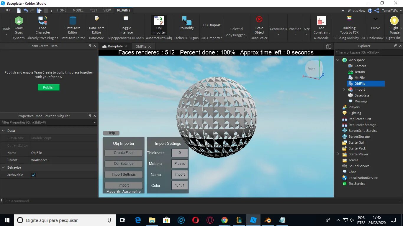This screenshot has width=403, height=226.
Task: Click the Undo arrow in title toolbar
Action: (26, 11)
